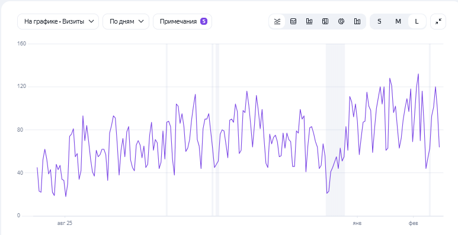This screenshot has height=235, width=458.
Task: Switch to the pie chart icon
Action: click(341, 21)
